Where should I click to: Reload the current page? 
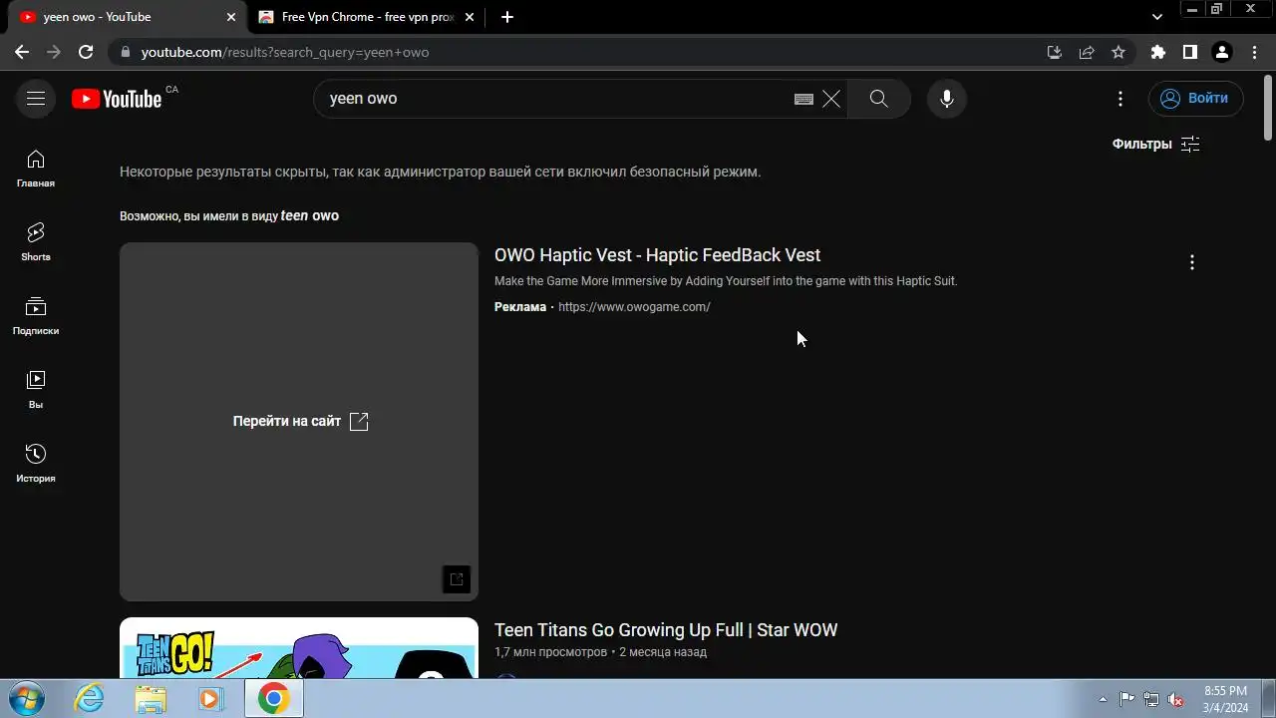(x=86, y=52)
